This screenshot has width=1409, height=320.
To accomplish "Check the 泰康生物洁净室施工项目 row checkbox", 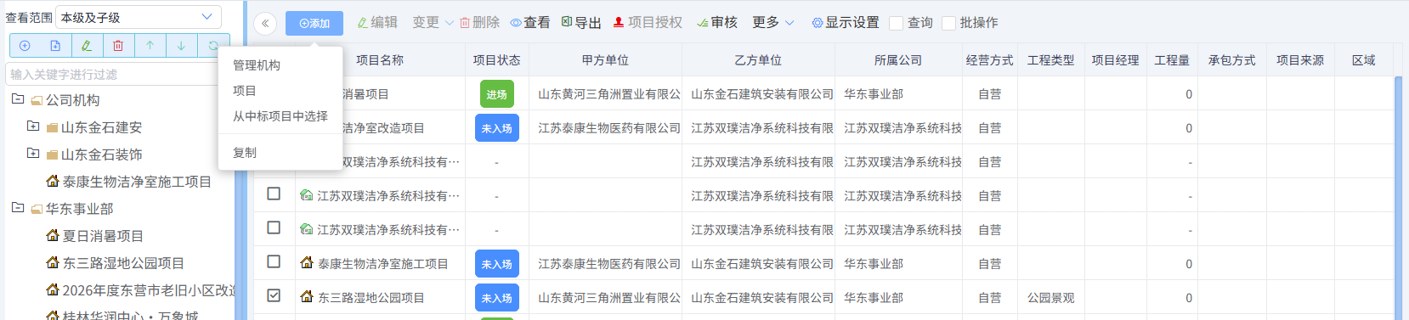I will pos(274,261).
